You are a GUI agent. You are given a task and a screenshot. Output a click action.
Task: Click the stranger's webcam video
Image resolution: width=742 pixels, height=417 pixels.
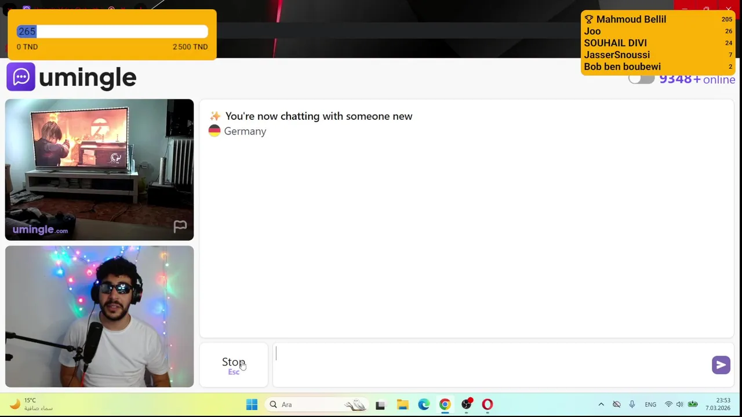(x=99, y=170)
